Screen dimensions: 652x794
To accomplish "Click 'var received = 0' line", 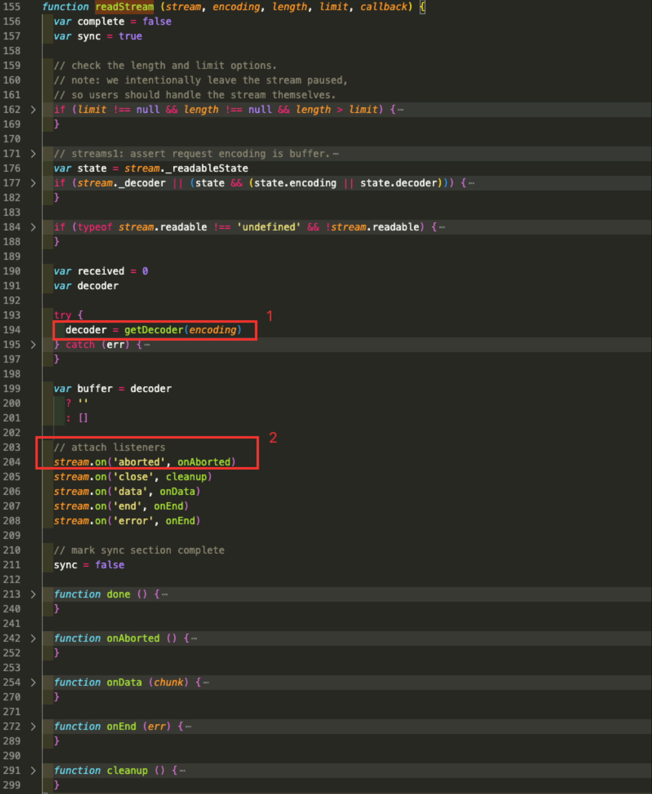I will tap(101, 271).
